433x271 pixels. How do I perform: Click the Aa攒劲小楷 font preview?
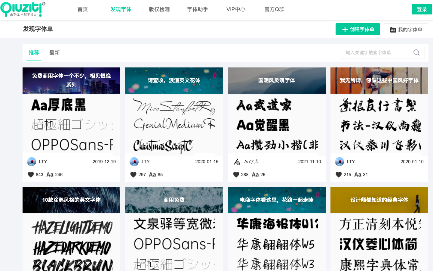277,145
